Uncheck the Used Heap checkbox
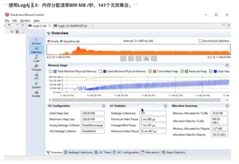This screenshot has width=239, height=164. (x=211, y=71)
